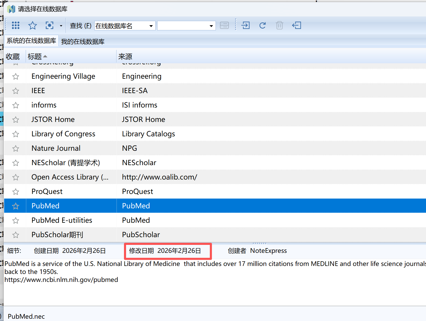This screenshot has height=321, width=426.
Task: Switch to 系统的在线数据库 tab
Action: click(x=31, y=41)
